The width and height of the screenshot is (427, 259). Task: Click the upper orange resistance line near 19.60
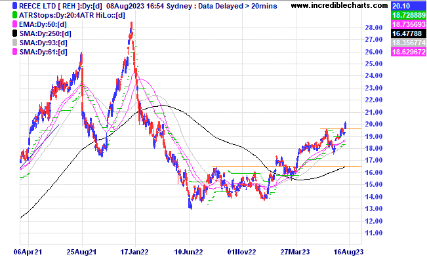(340, 129)
